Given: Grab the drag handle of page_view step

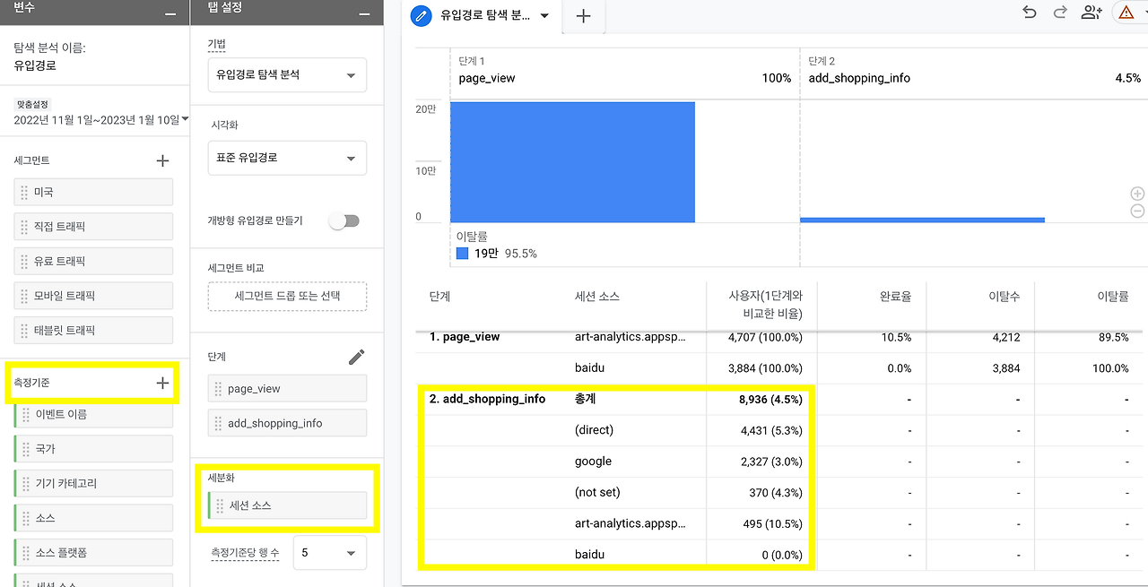Looking at the screenshot, I should (x=218, y=389).
